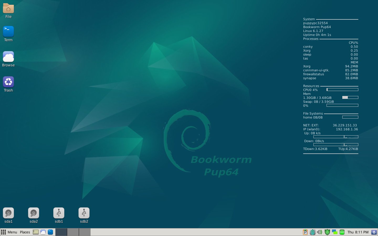Launch the browser cloud icon in taskbar
The width and height of the screenshot is (378, 236).
click(43, 232)
